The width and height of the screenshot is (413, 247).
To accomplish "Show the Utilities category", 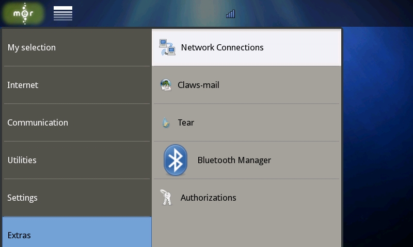I will click(22, 160).
